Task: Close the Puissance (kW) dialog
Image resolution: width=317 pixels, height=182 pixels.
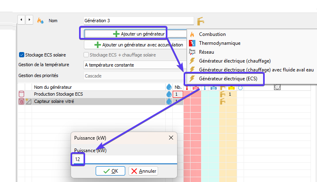Action: pos(171,138)
